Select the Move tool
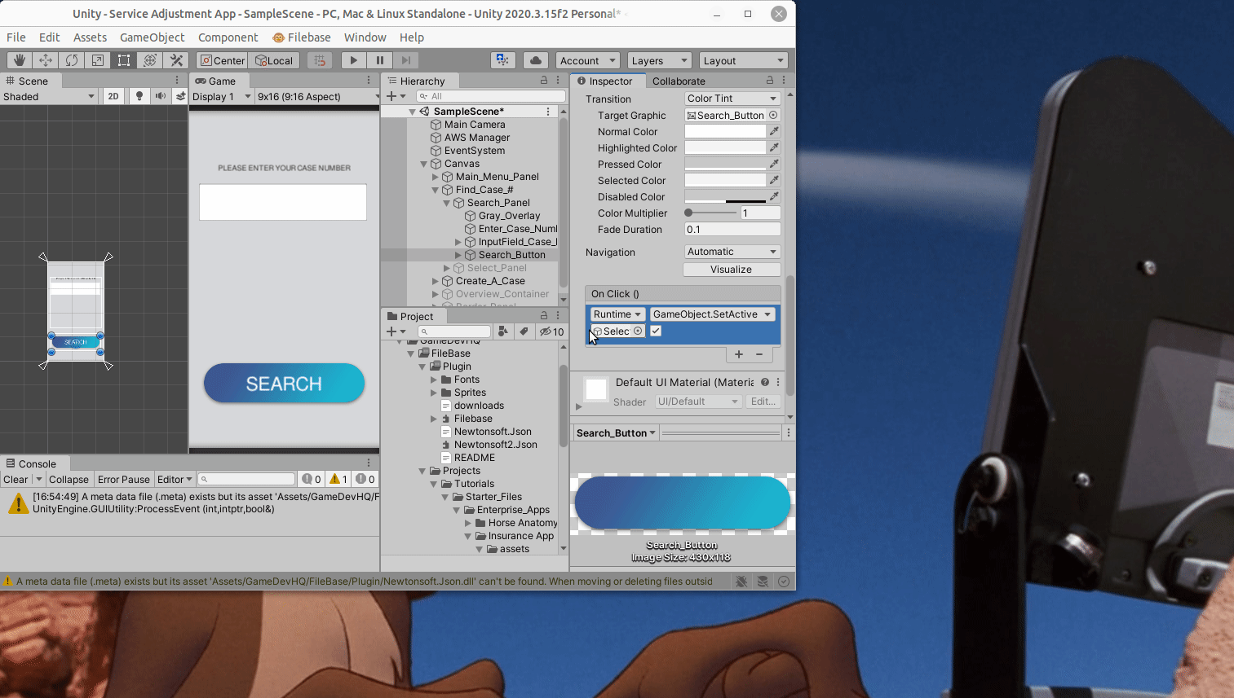The height and width of the screenshot is (698, 1234). [46, 60]
